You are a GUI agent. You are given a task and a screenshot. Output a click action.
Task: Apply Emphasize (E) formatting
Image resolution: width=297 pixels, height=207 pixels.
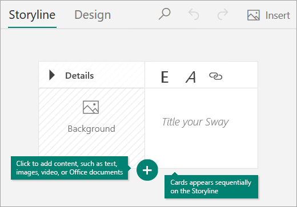[164, 77]
